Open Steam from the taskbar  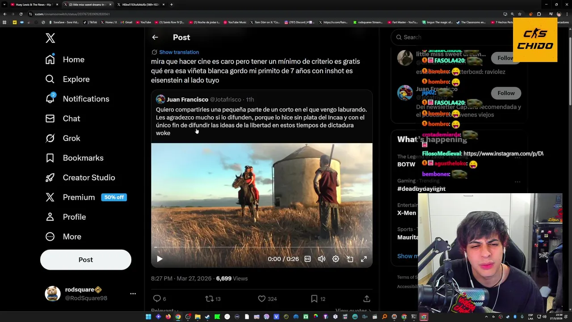[207, 317]
